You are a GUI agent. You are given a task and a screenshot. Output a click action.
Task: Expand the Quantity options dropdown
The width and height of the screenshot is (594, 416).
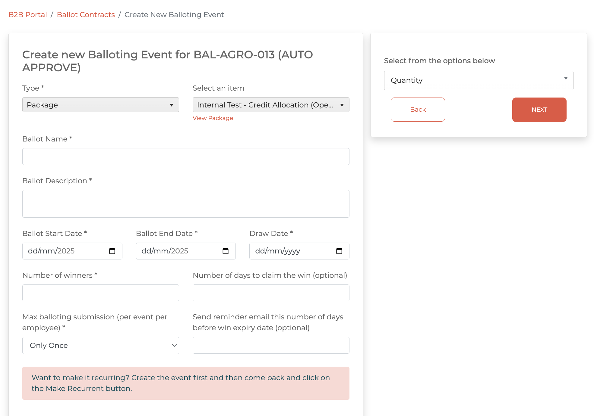point(478,80)
